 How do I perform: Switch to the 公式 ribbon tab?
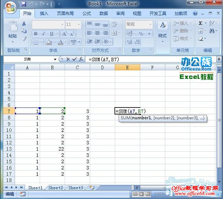click(x=86, y=14)
